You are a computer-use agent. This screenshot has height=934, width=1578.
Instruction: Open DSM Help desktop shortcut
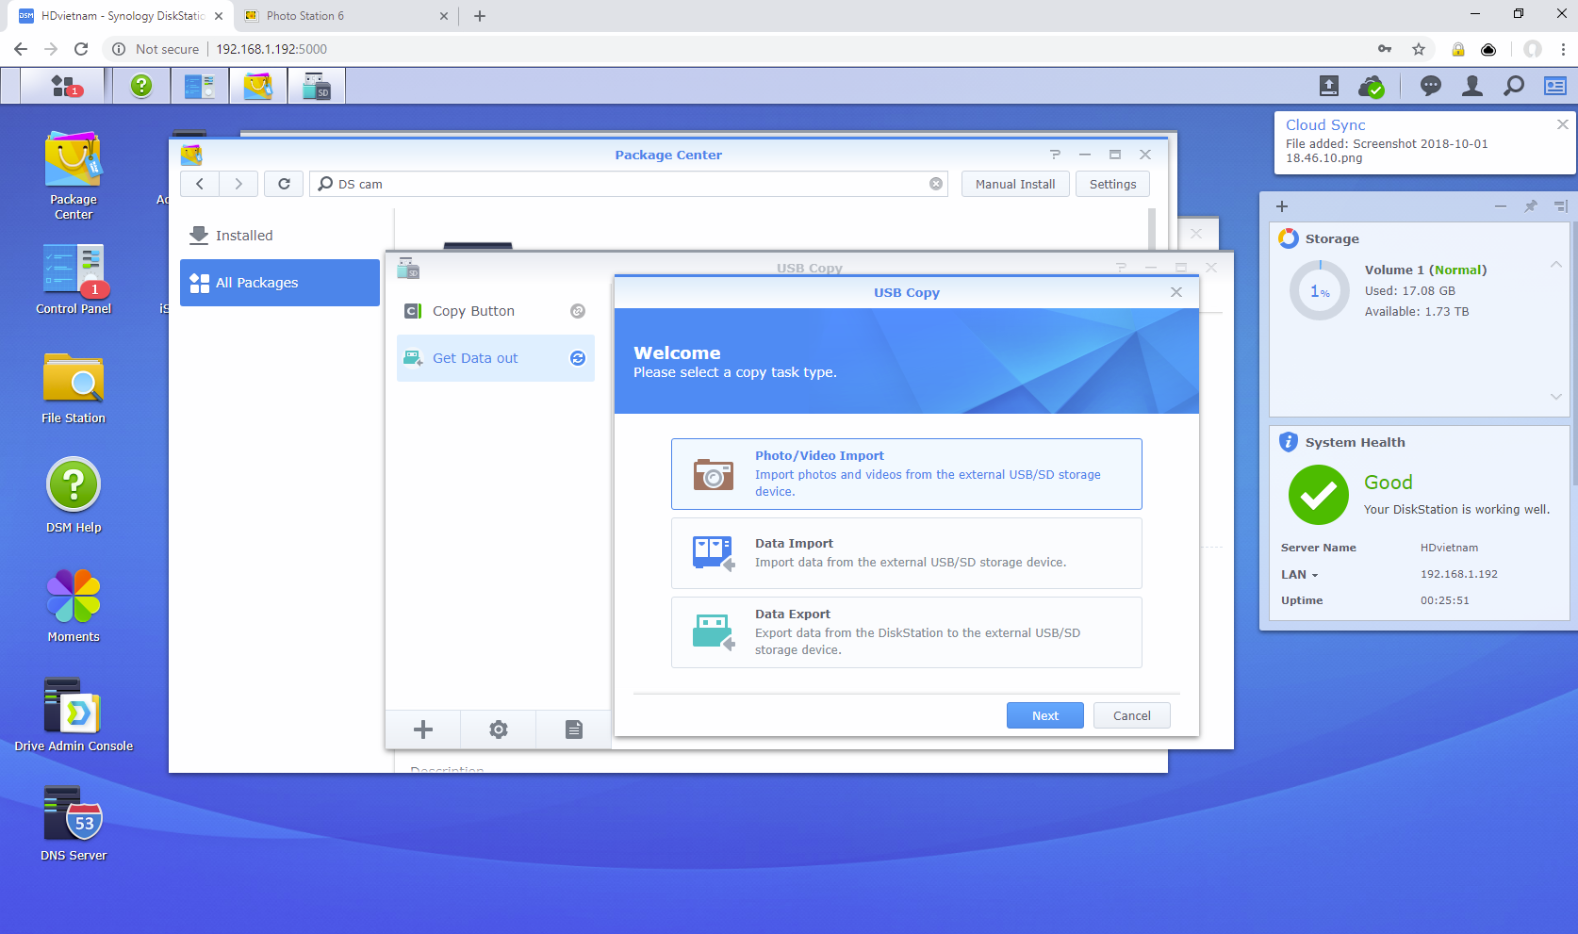point(74,496)
